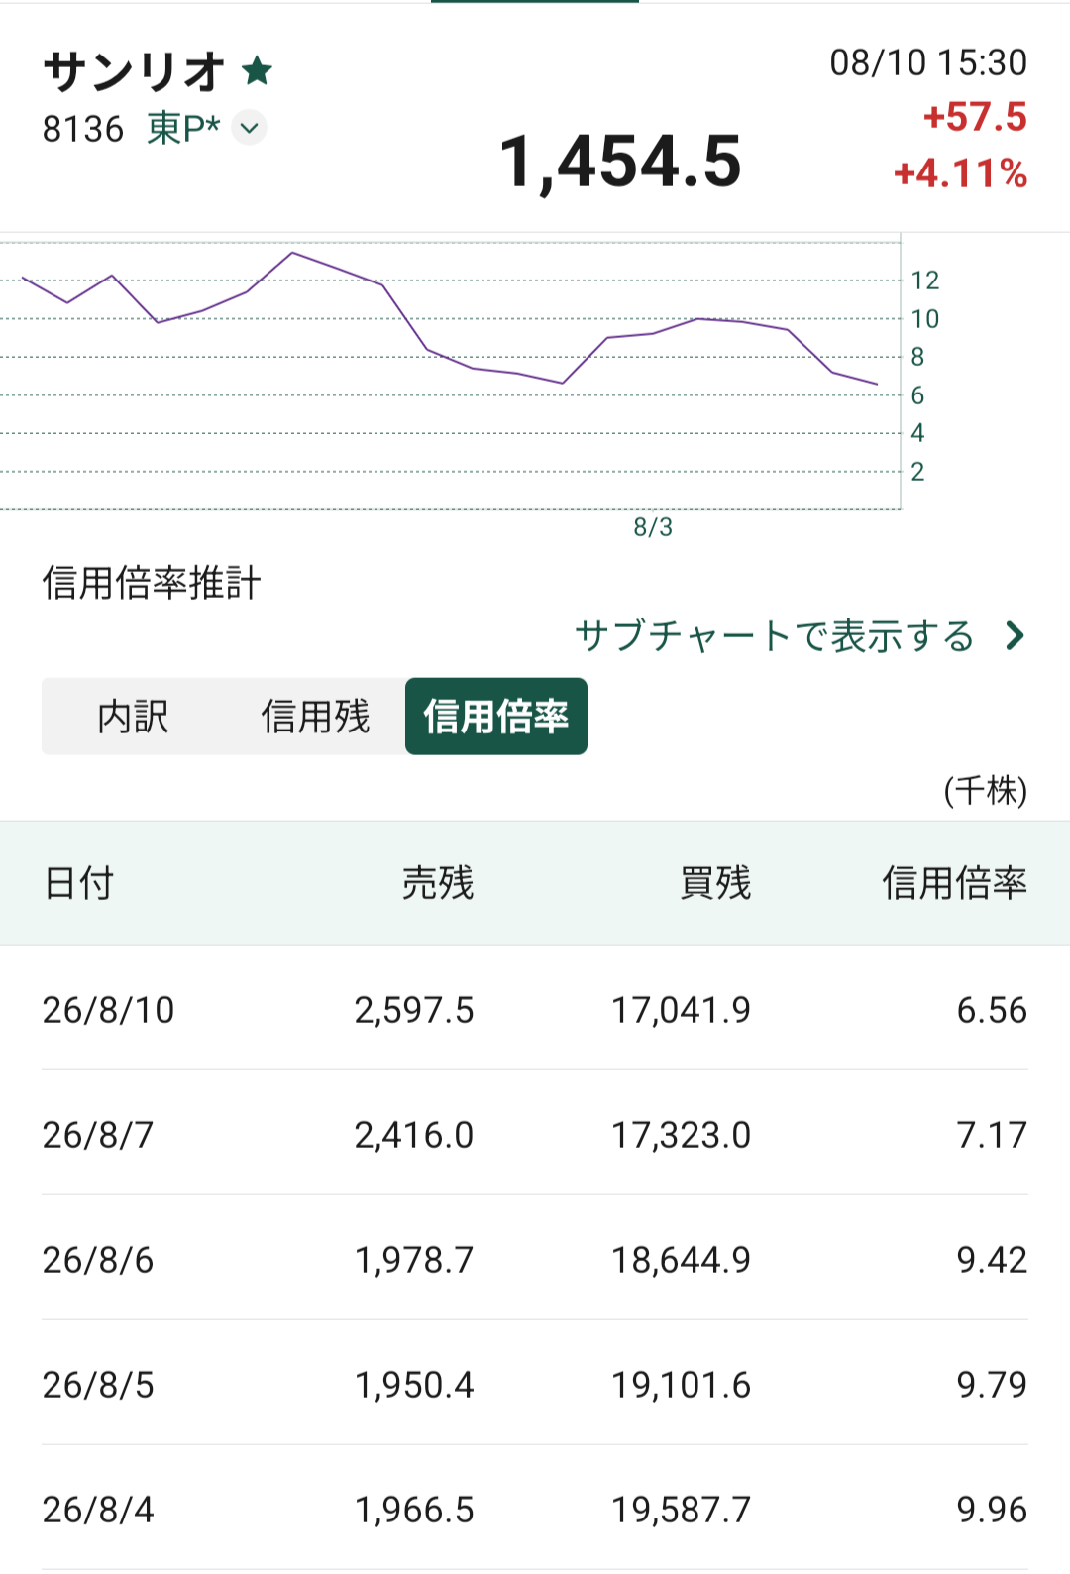Tap the 9.79 margin ratio value
This screenshot has height=1574, width=1070.
coord(992,1385)
